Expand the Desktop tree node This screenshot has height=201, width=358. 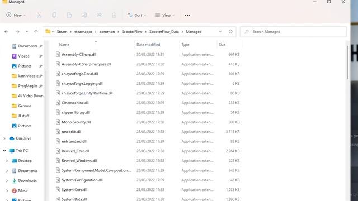pos(7,161)
